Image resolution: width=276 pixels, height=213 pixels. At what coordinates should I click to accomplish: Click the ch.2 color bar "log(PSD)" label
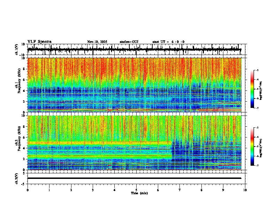(x=261, y=148)
